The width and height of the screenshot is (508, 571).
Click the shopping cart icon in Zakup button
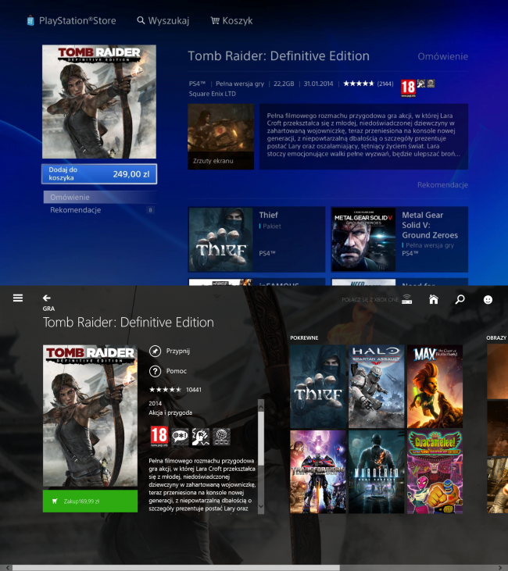[x=55, y=501]
